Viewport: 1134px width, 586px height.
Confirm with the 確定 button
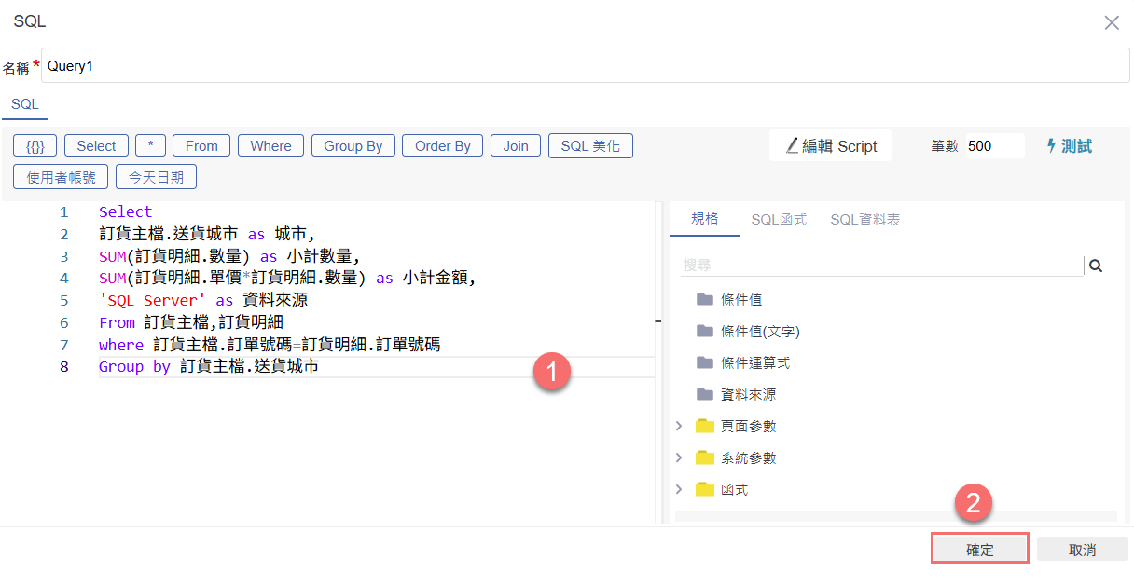click(x=979, y=550)
